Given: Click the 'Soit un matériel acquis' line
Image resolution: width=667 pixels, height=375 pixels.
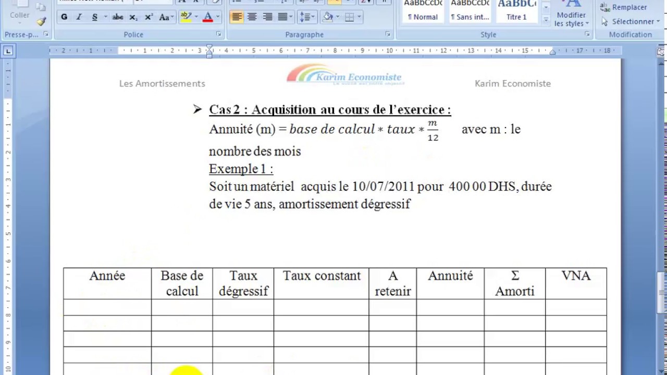Looking at the screenshot, I should tap(380, 186).
